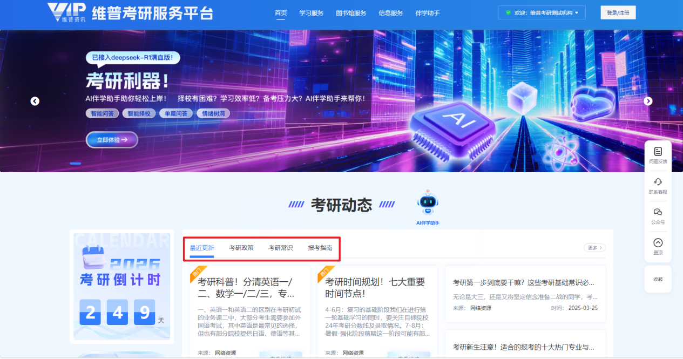Open the 图书馆服务 navigation menu
Image resolution: width=683 pixels, height=359 pixels.
coord(350,13)
